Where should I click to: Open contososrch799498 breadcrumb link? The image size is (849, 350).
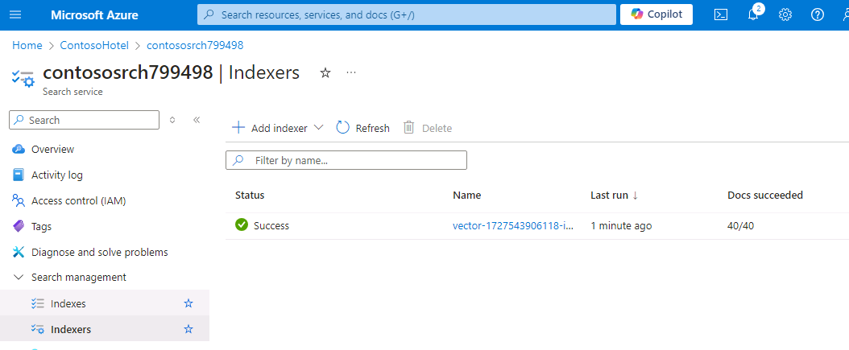[x=195, y=45]
